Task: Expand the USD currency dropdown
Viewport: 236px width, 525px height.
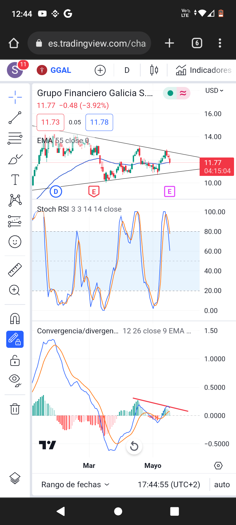Action: pyautogui.click(x=214, y=91)
